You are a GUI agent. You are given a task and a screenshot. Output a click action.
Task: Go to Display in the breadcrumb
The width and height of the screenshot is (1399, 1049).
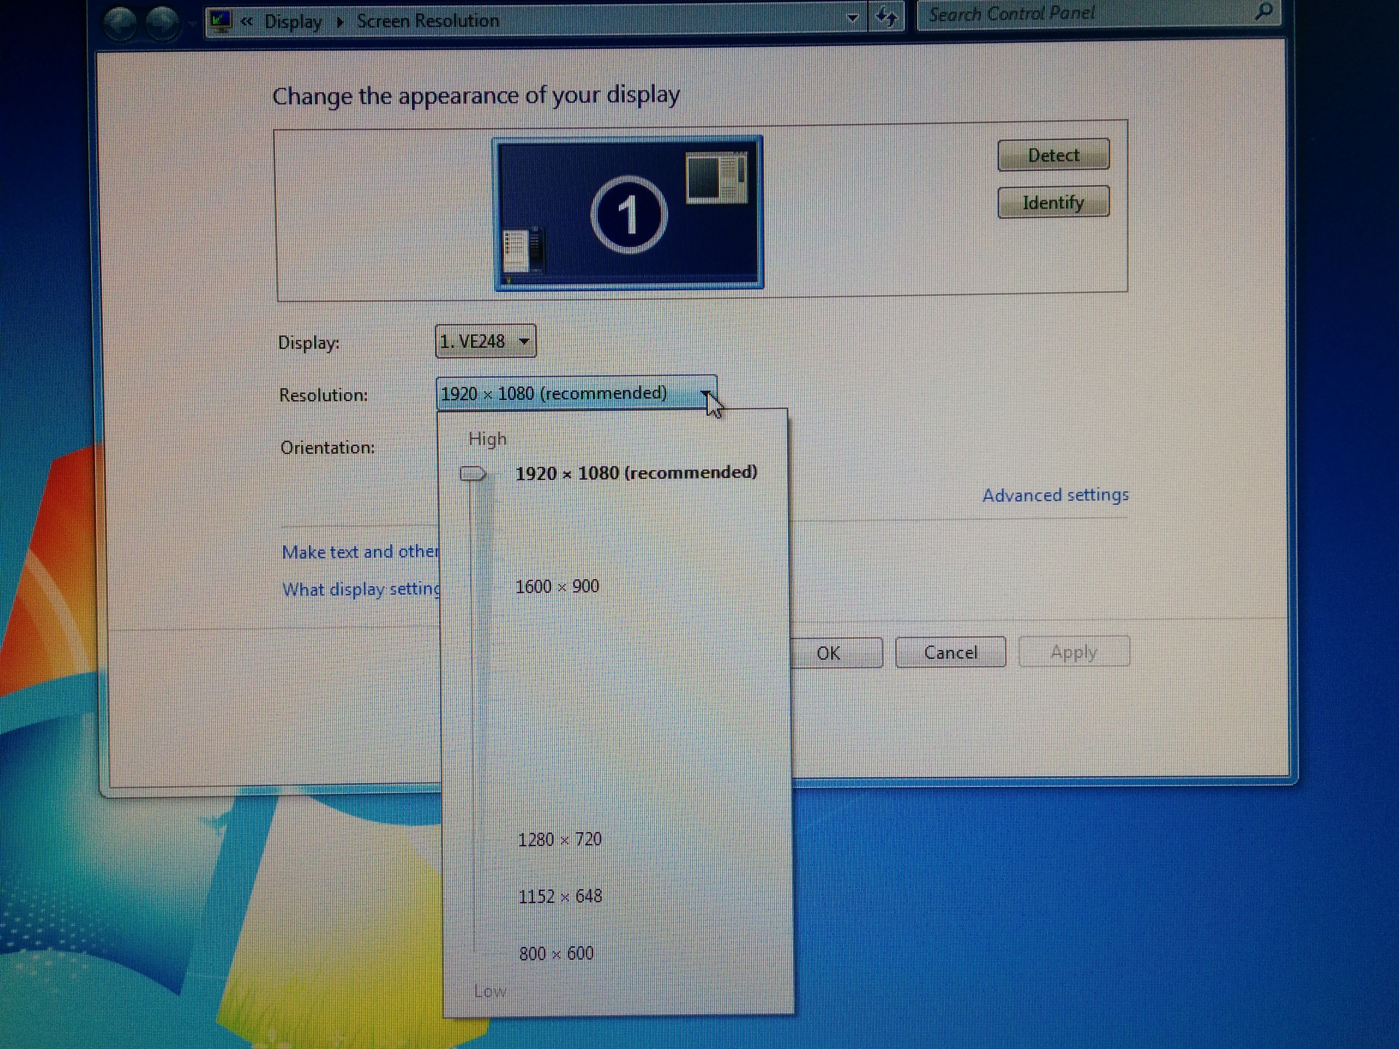[293, 21]
